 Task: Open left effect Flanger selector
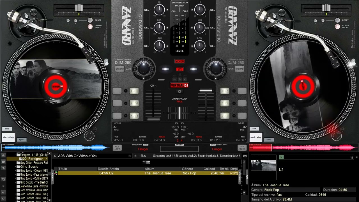point(143,149)
